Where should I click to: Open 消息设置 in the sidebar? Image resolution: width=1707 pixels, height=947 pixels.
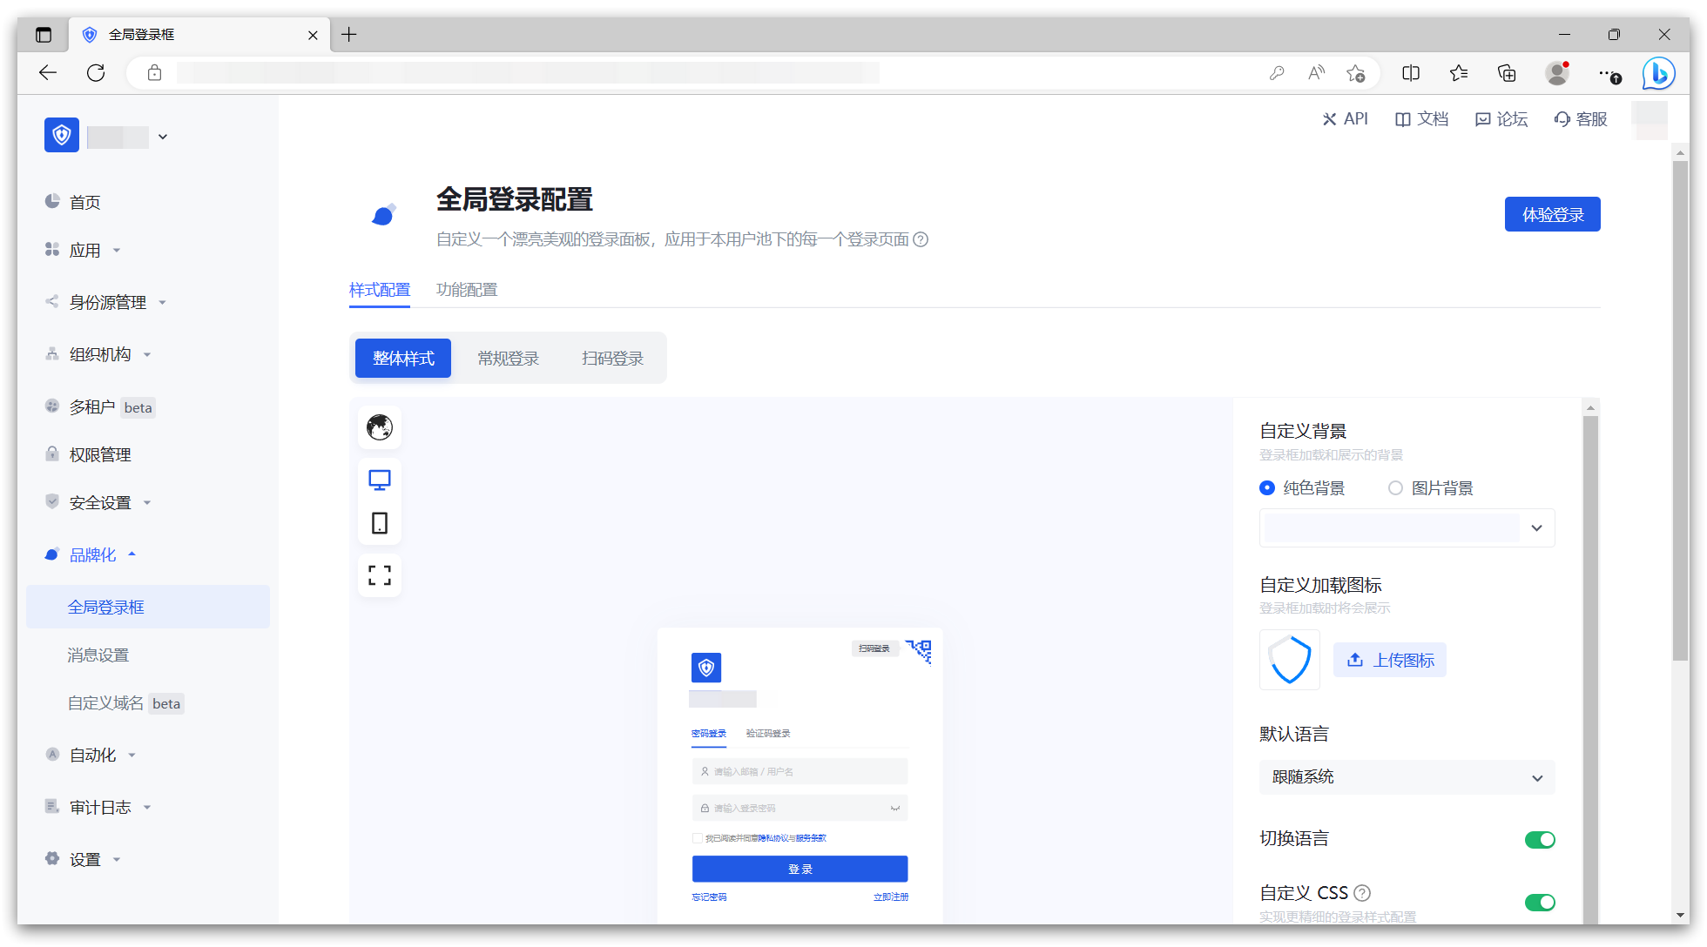coord(98,655)
